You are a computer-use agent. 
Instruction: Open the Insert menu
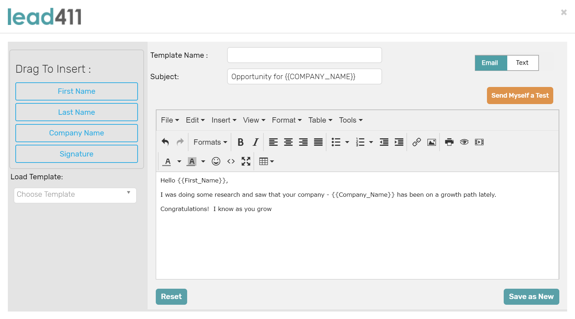(224, 120)
